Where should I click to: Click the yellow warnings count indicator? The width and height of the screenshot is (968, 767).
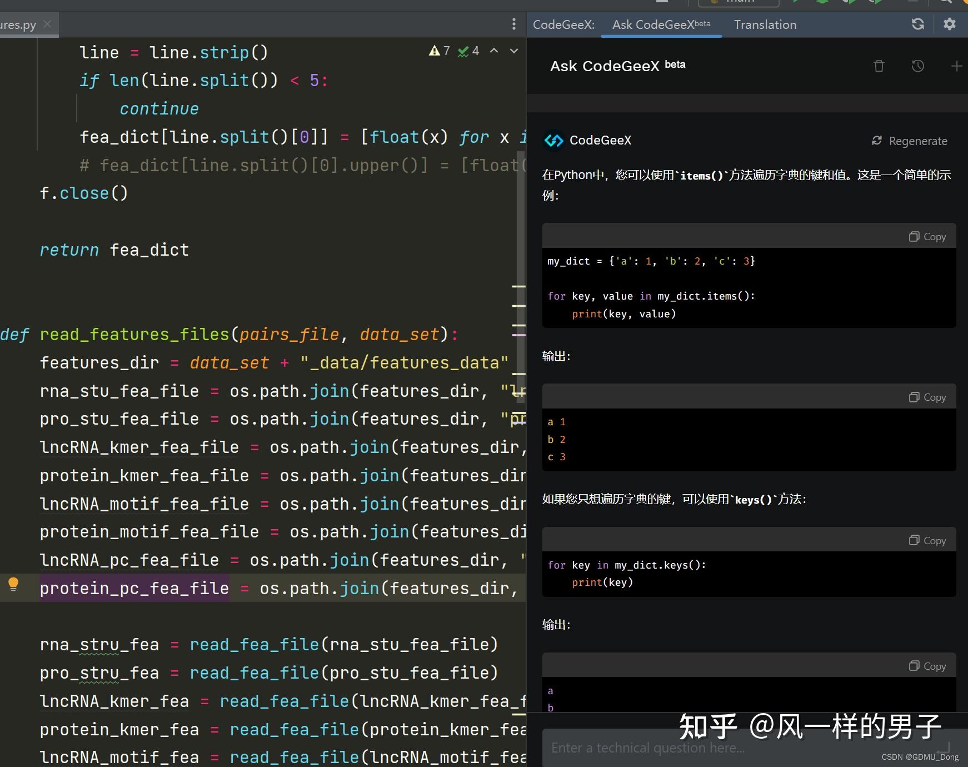tap(440, 51)
